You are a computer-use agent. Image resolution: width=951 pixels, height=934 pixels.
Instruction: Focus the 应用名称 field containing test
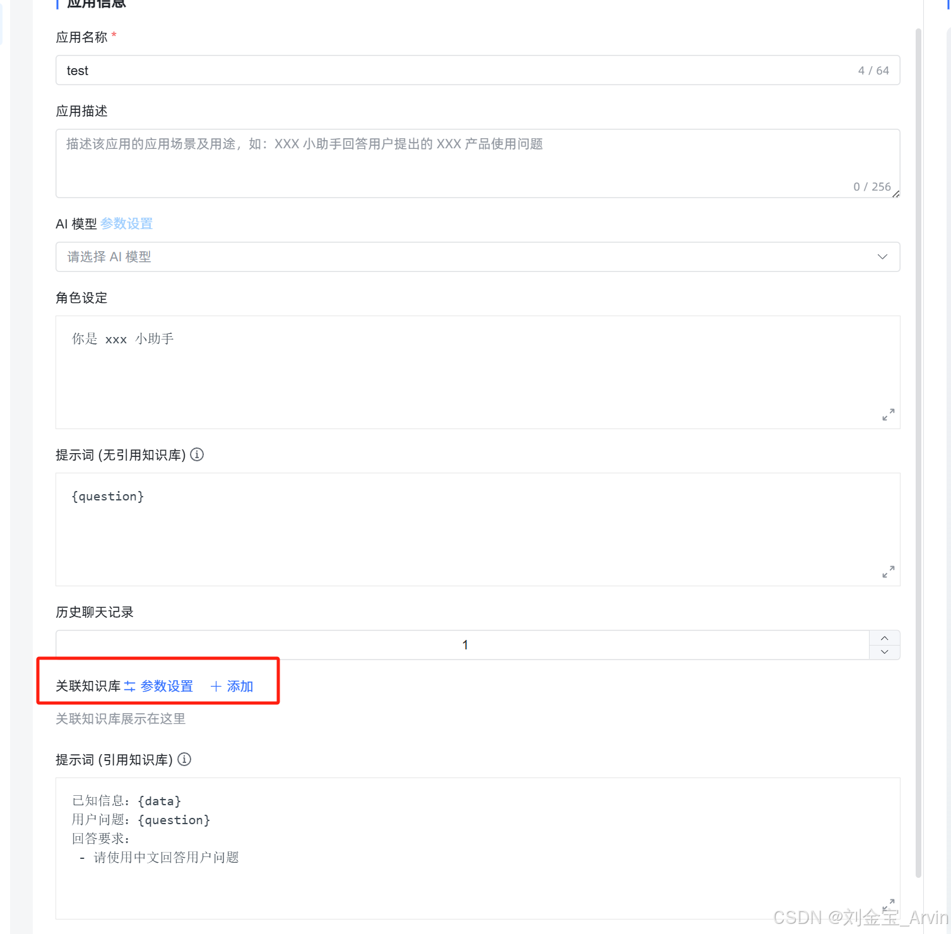point(478,70)
